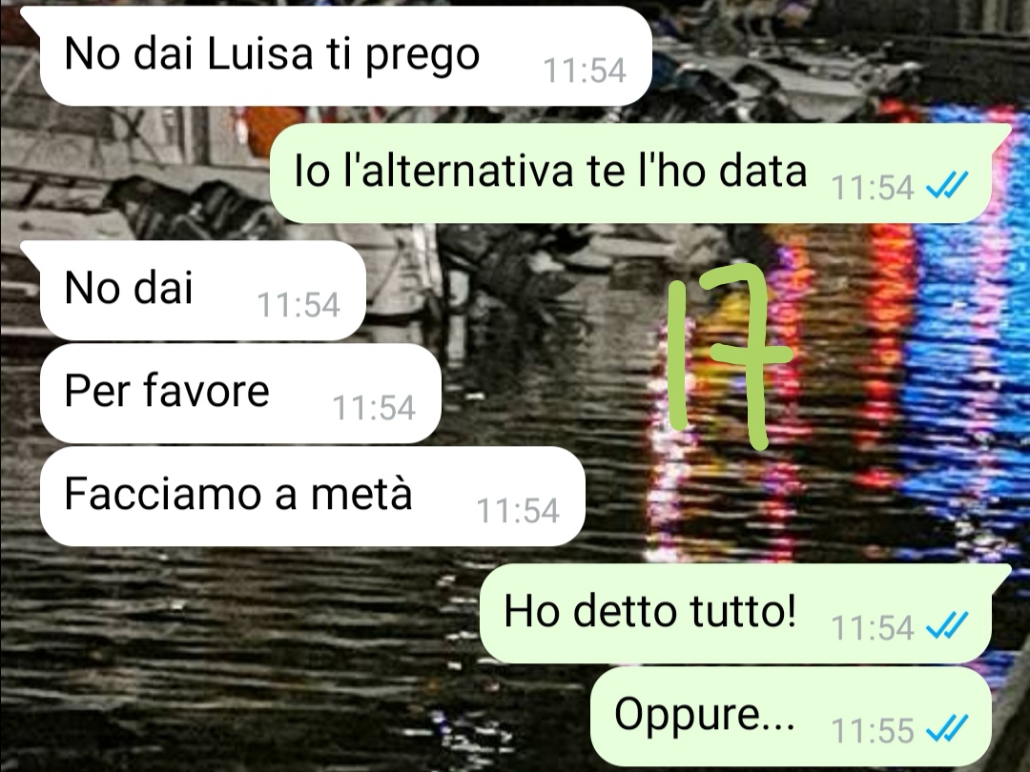Tap the read receipt ticks beside "Ho detto tutto!"

click(x=947, y=625)
